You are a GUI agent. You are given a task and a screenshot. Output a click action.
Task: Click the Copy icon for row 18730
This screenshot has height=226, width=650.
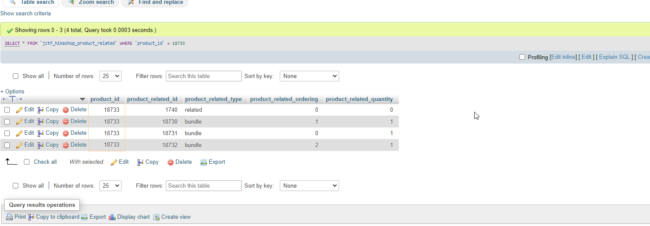(x=41, y=122)
